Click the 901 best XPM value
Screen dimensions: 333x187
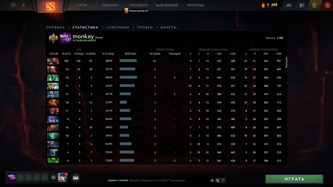coord(279,61)
